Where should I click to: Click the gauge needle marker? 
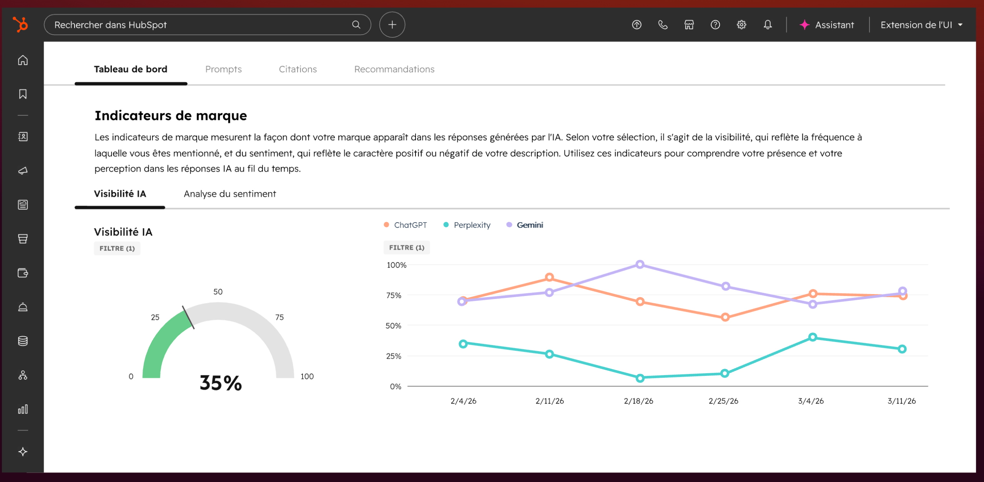click(188, 317)
